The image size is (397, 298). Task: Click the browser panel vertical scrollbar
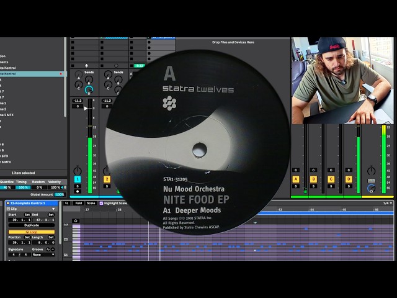point(65,77)
